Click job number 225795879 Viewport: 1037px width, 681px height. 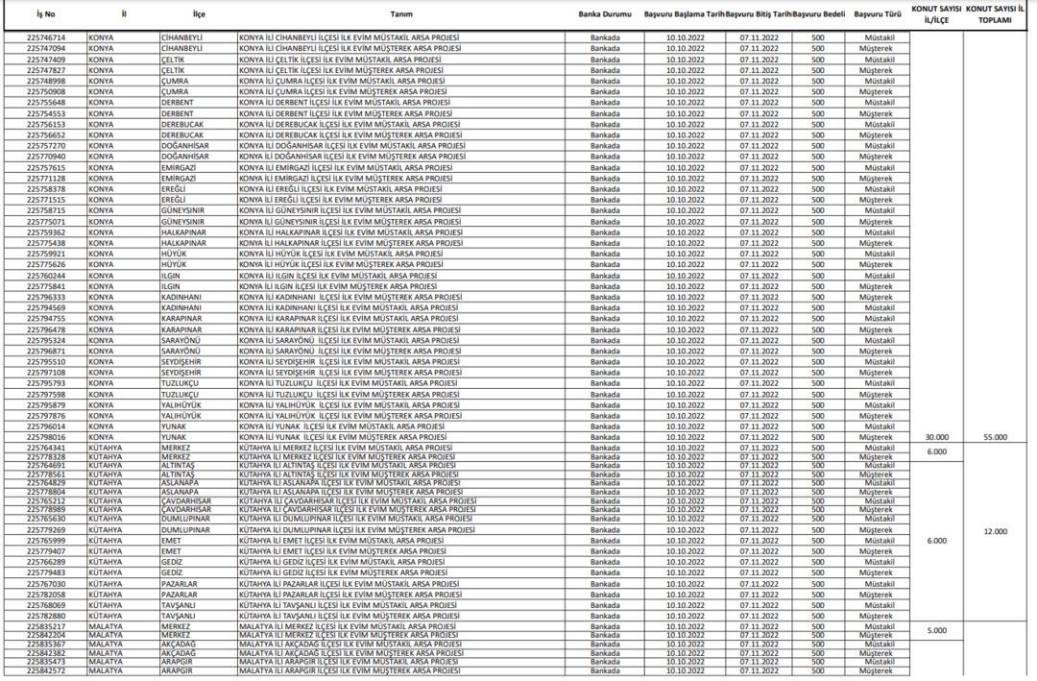point(46,405)
